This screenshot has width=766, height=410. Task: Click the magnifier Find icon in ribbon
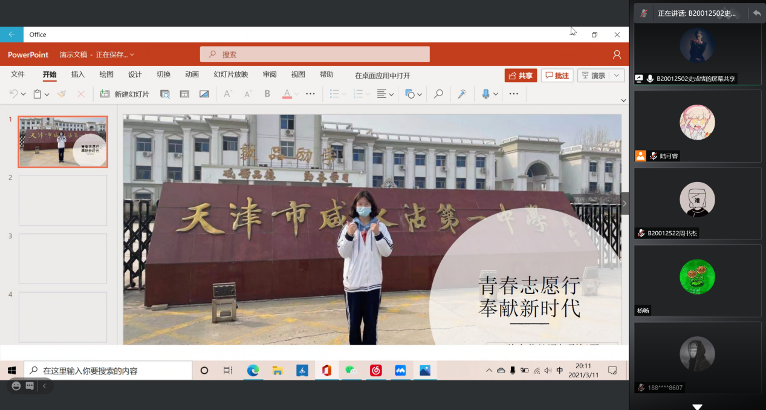[438, 94]
